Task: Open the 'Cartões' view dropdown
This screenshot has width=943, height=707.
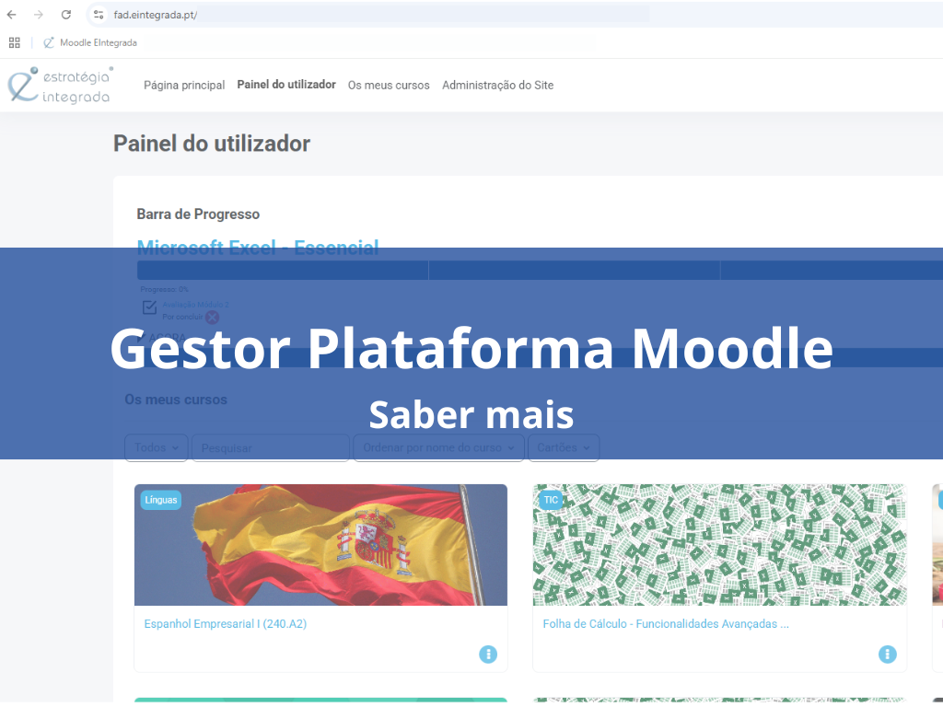Action: (564, 447)
